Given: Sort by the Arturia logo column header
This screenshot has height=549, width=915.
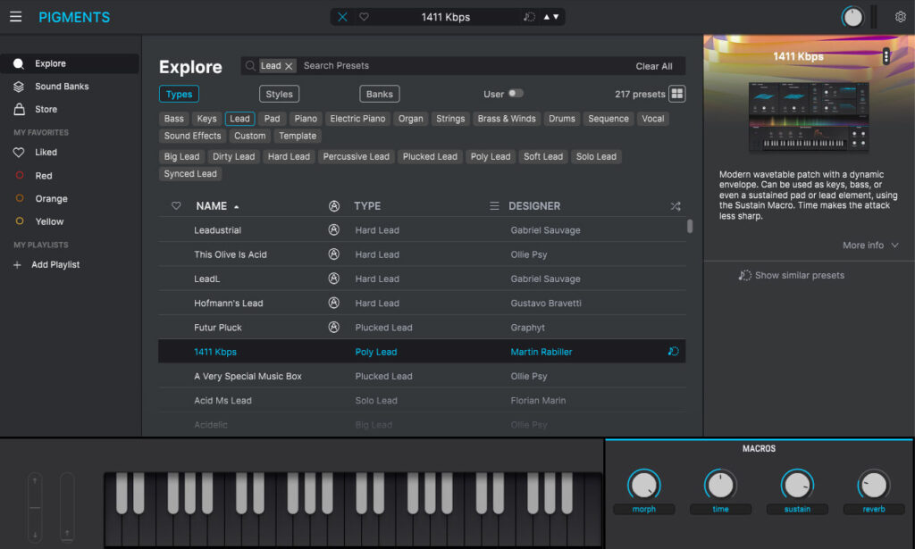Looking at the screenshot, I should point(334,205).
